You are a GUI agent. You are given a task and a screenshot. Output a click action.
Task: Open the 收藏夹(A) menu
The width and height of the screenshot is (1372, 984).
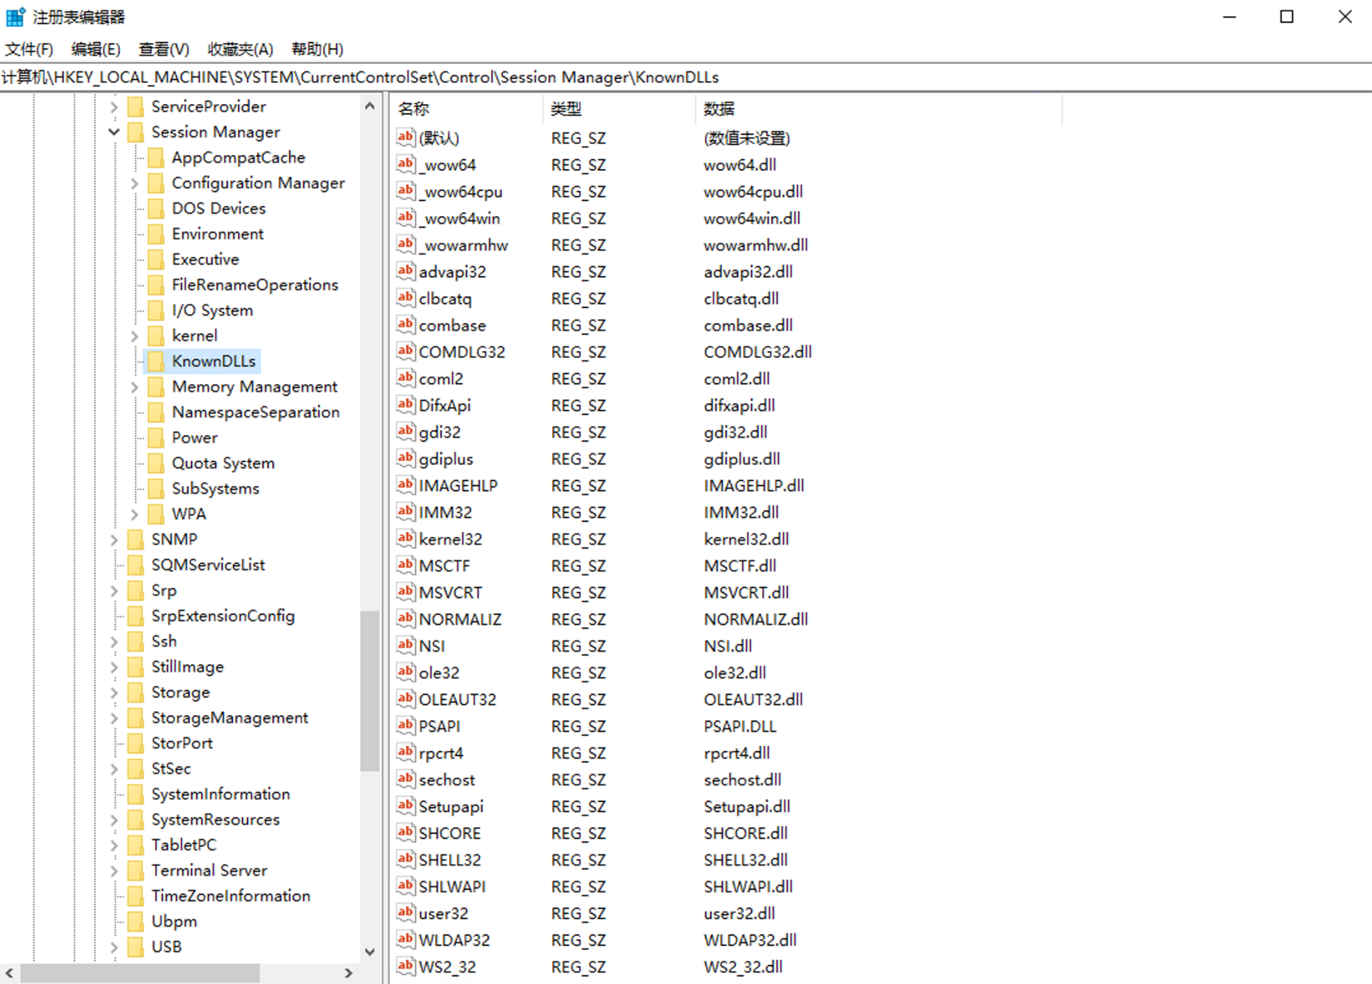240,49
